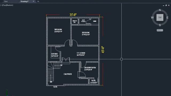Click S on the ViewCube compass
The image size is (171, 96).
(160, 25)
